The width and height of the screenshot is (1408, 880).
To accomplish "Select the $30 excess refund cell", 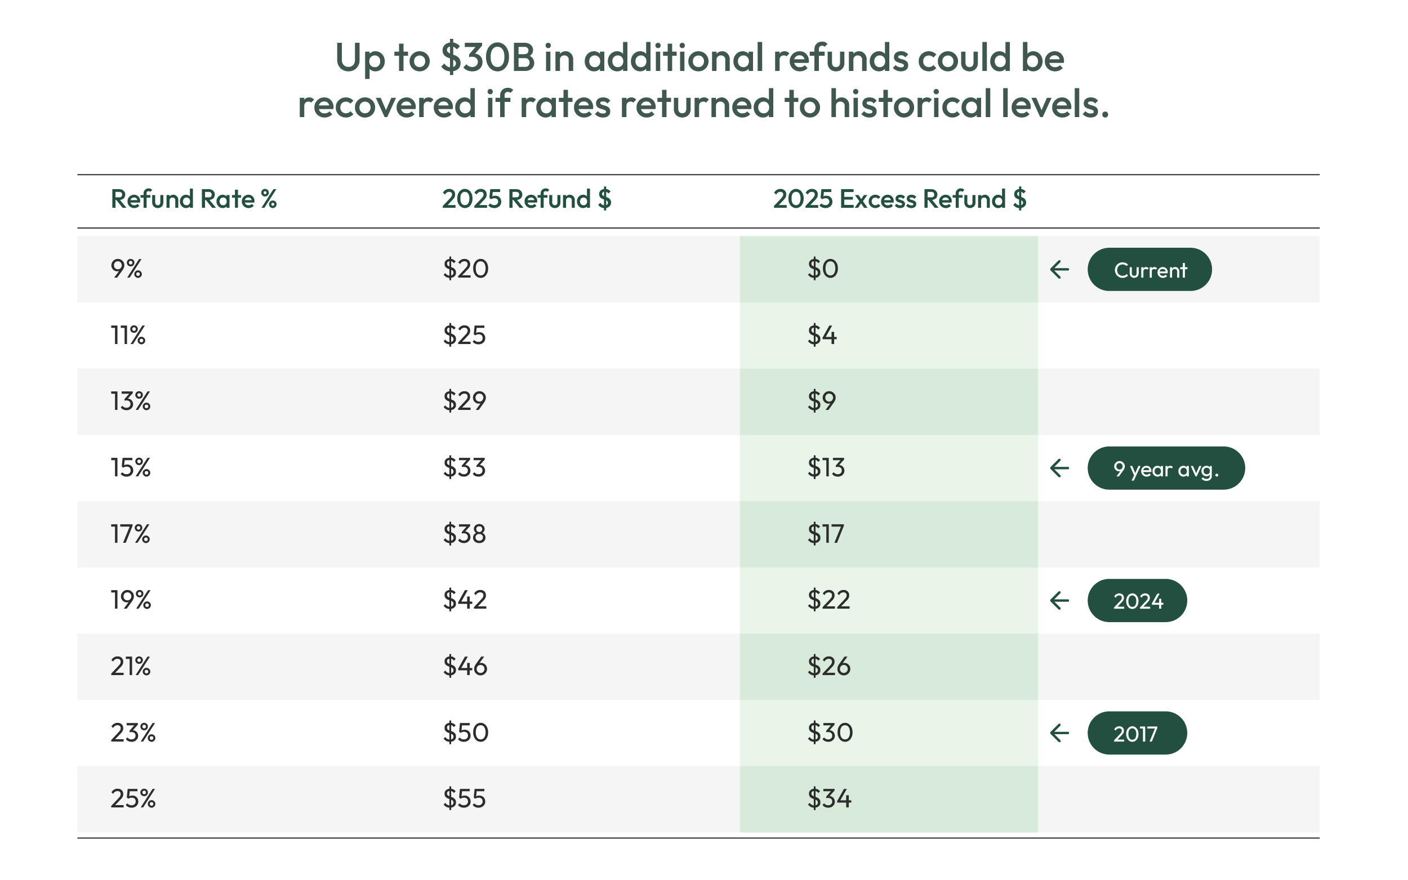I will tap(830, 732).
